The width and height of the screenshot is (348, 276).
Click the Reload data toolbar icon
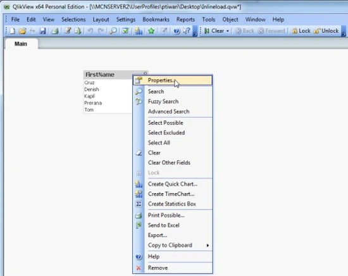(x=78, y=31)
